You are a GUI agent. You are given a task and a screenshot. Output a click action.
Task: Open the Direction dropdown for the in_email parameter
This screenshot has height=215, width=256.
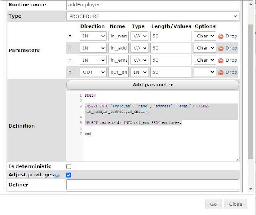tap(93, 60)
